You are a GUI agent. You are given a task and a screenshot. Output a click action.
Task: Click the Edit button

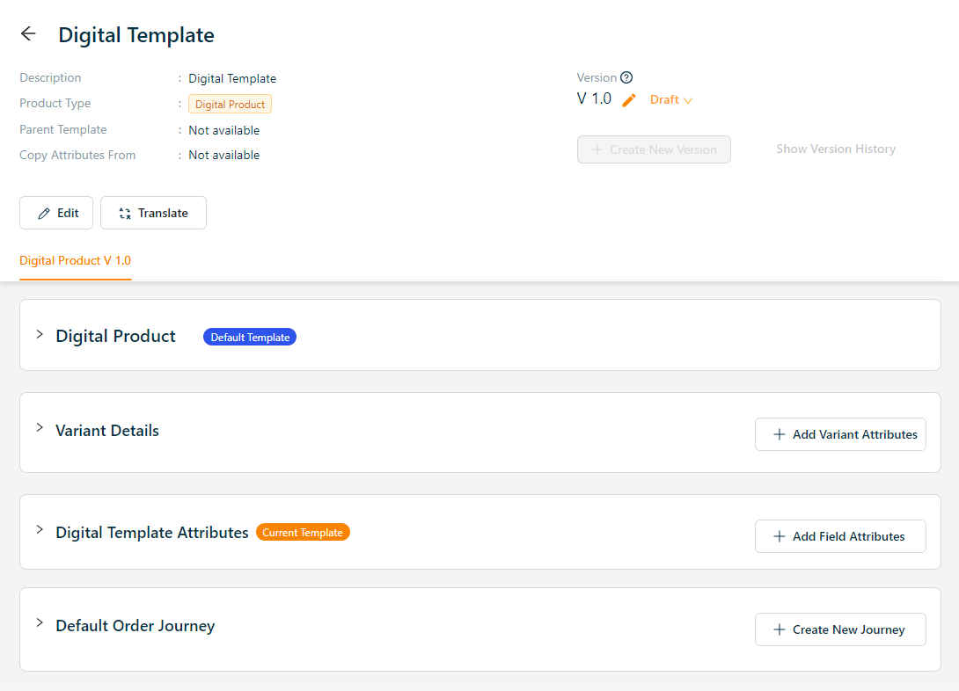click(56, 213)
